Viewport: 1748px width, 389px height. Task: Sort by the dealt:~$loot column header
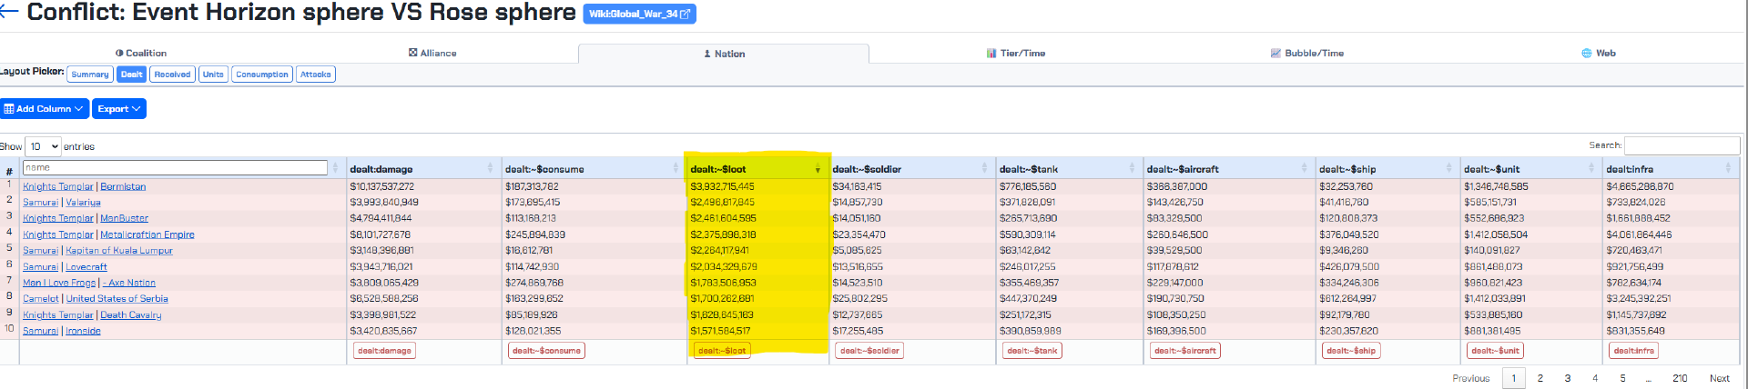(x=757, y=169)
